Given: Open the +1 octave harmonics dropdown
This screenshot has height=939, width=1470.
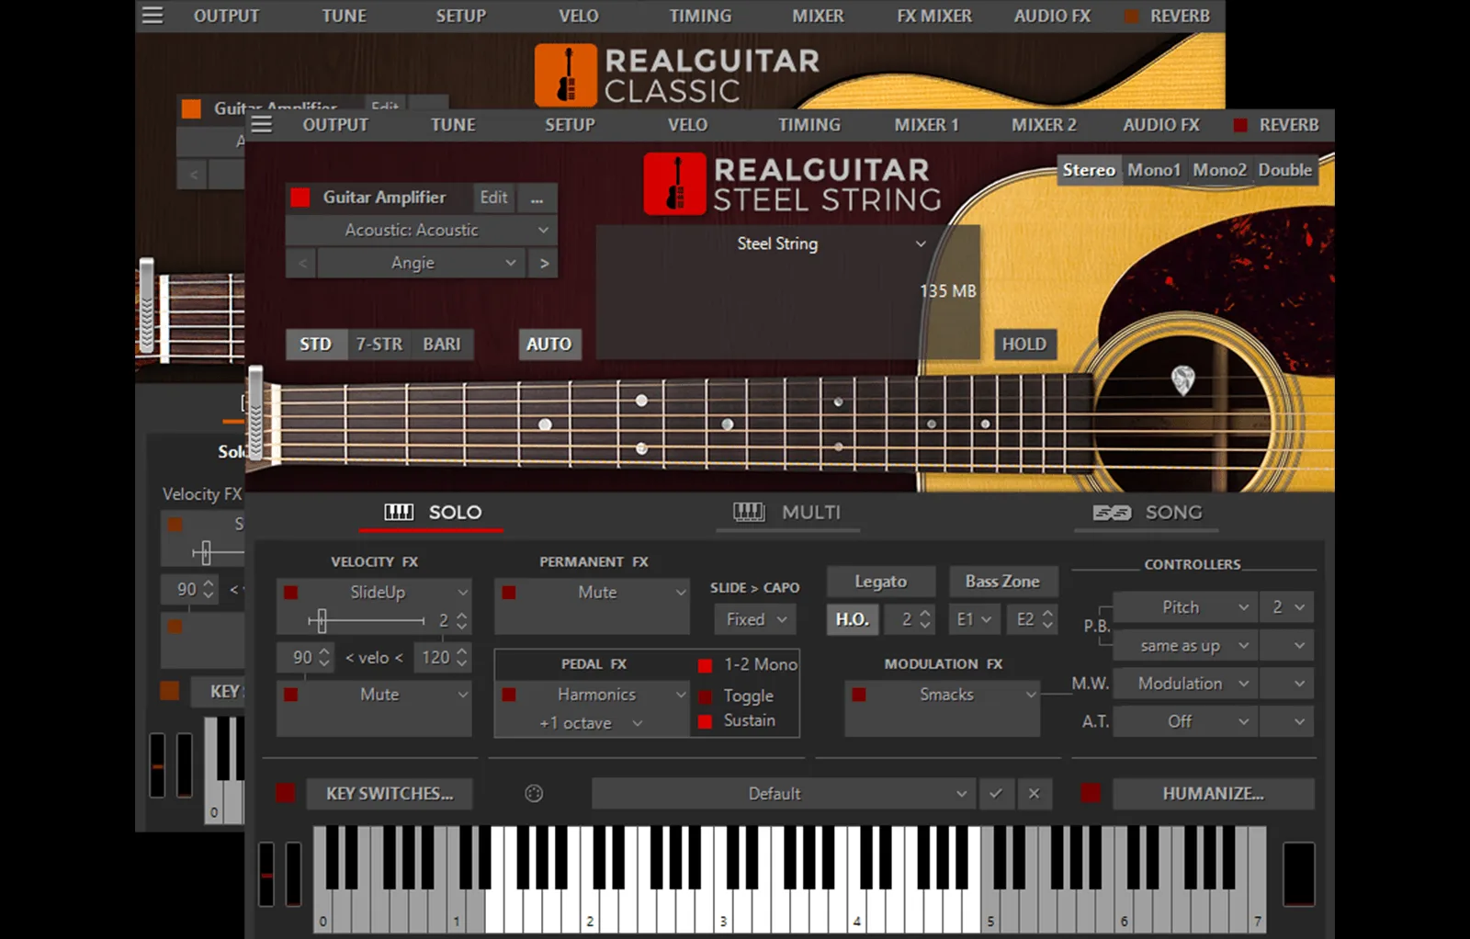Looking at the screenshot, I should [x=591, y=723].
